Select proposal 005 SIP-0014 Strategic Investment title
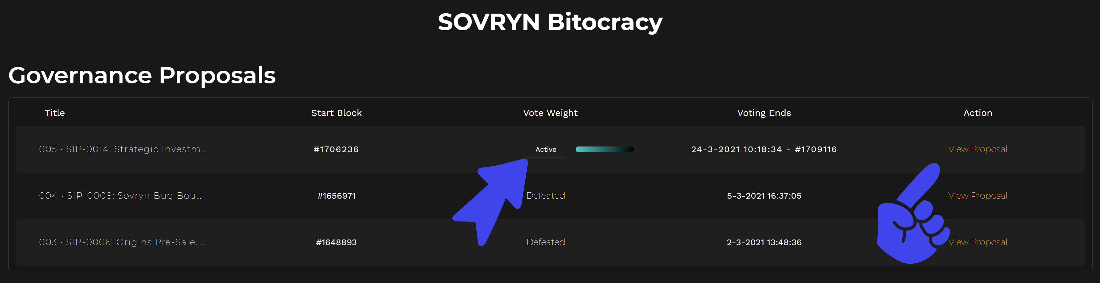This screenshot has width=1100, height=283. click(x=123, y=149)
